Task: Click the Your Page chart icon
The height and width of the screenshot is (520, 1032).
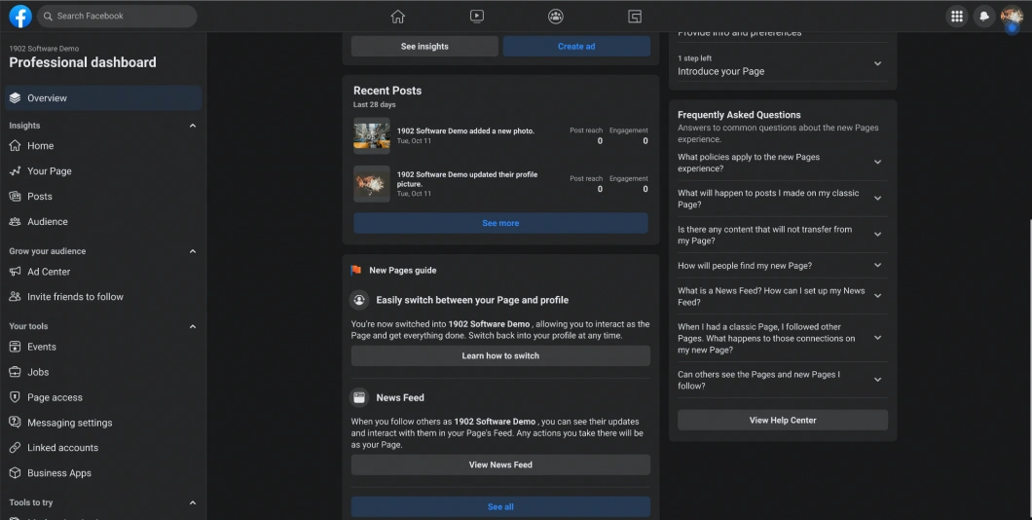Action: click(x=16, y=171)
